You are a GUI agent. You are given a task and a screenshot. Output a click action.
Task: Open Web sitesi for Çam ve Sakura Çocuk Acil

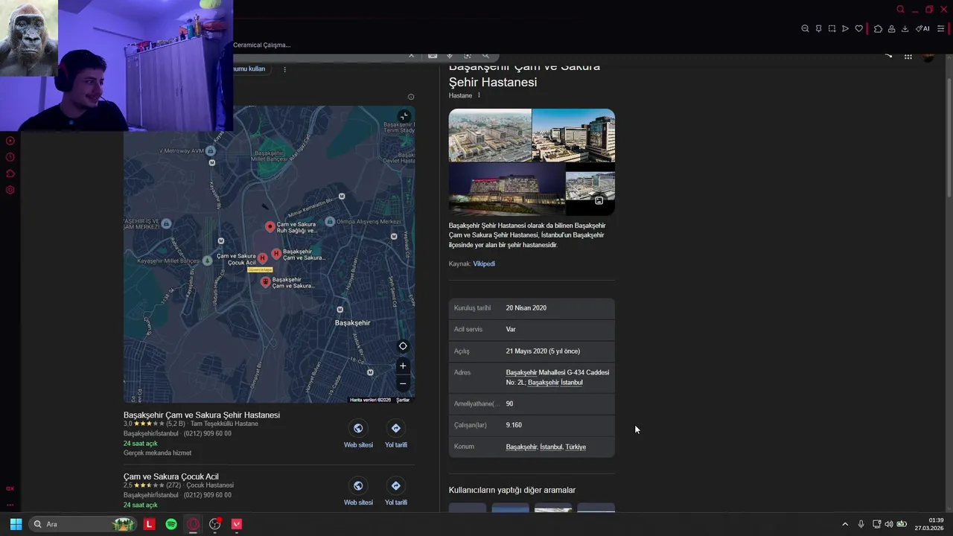point(358,492)
